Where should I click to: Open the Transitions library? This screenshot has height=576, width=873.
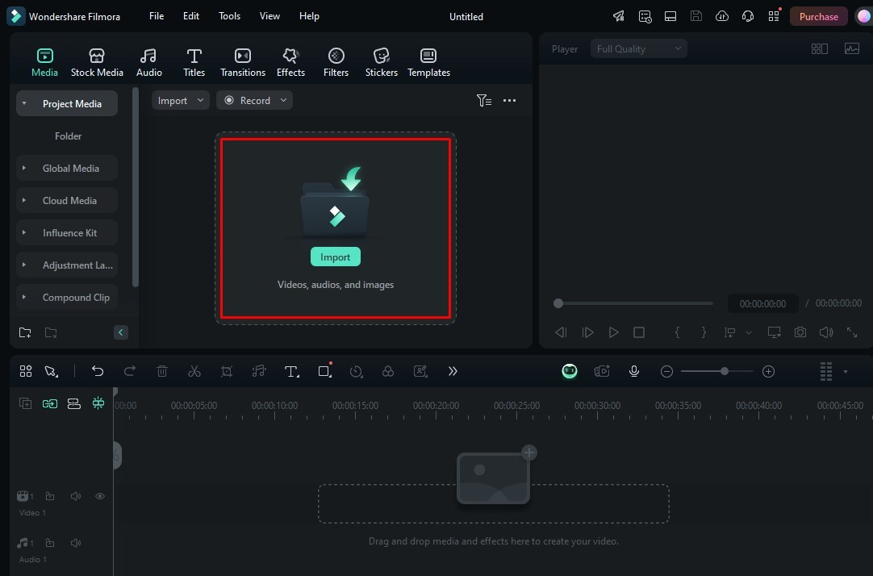[x=242, y=62]
